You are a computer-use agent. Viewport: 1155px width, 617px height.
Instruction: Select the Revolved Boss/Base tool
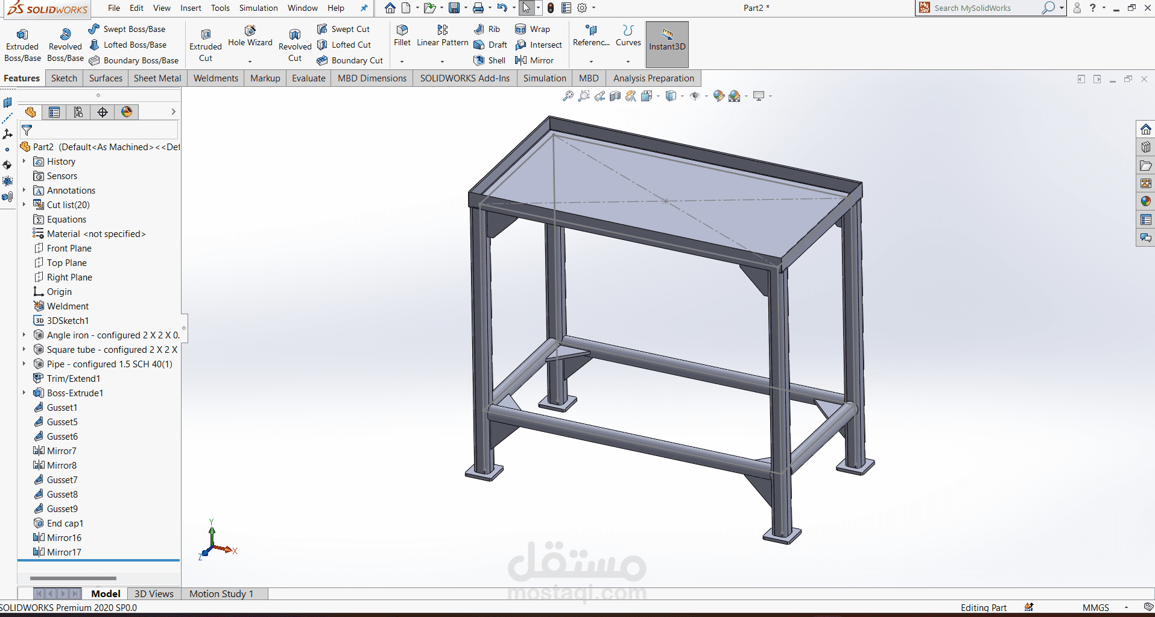pyautogui.click(x=65, y=45)
